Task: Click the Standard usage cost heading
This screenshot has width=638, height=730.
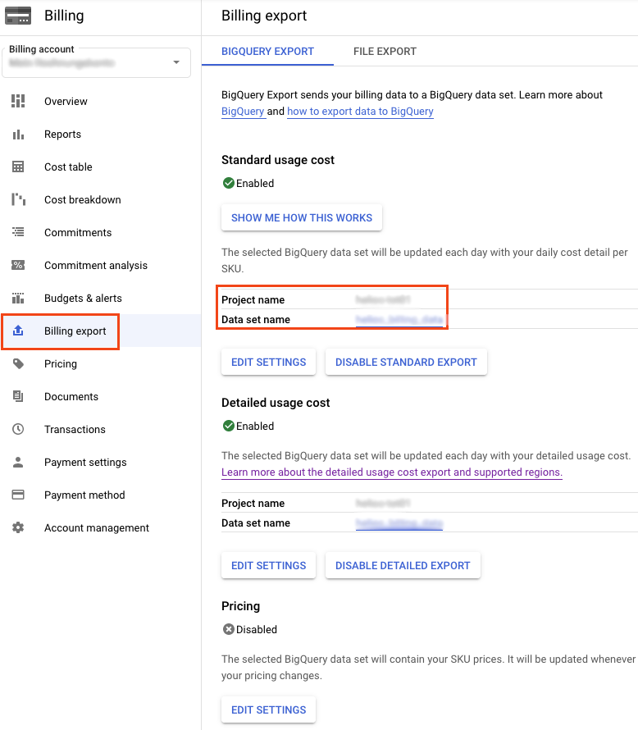Action: (x=278, y=160)
